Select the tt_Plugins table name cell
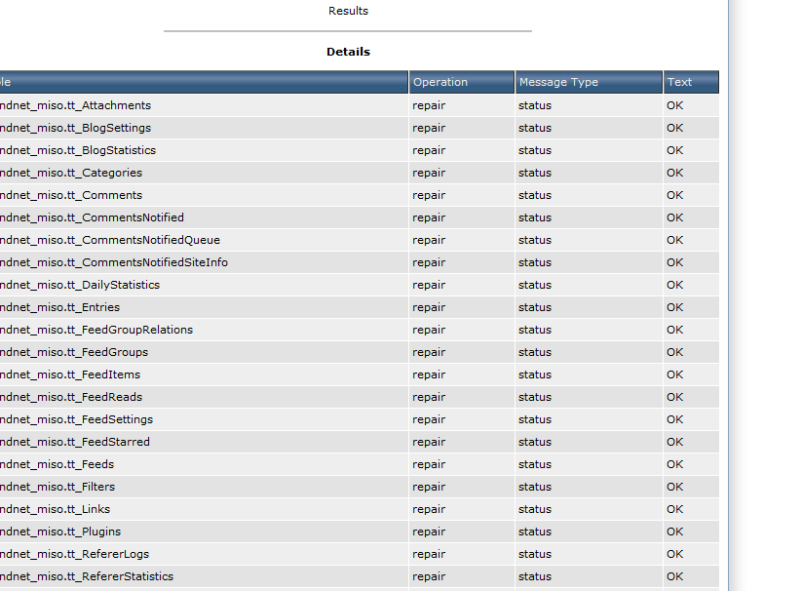 pyautogui.click(x=204, y=532)
